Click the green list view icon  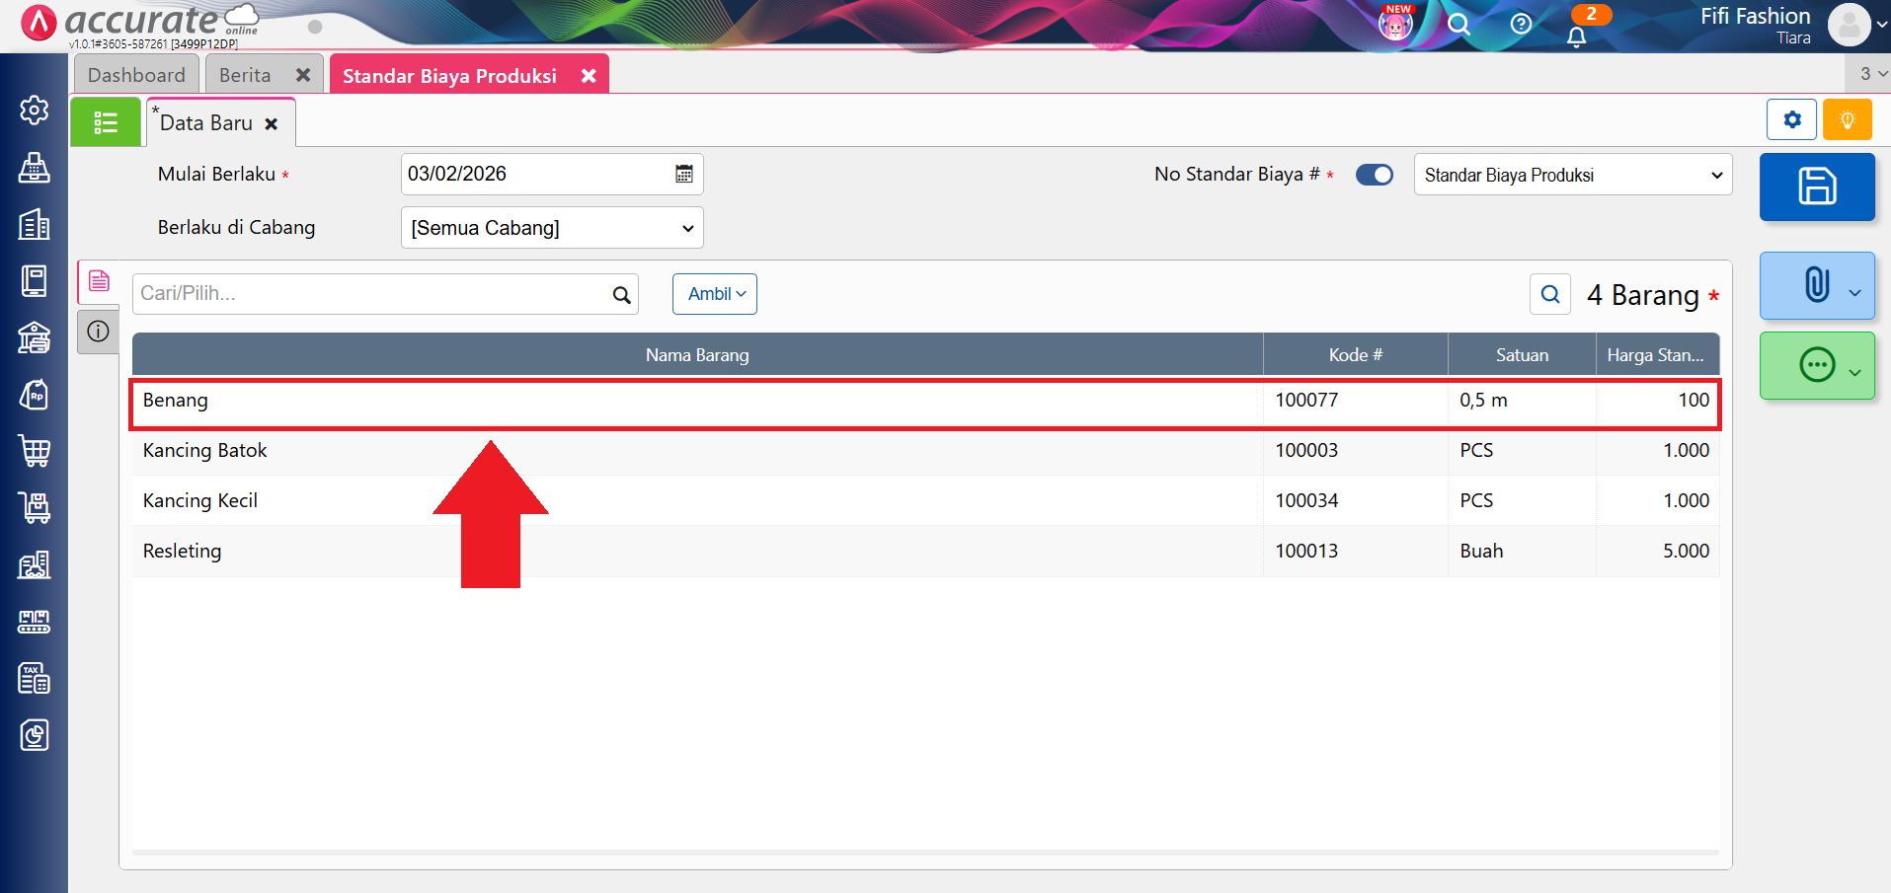[106, 122]
